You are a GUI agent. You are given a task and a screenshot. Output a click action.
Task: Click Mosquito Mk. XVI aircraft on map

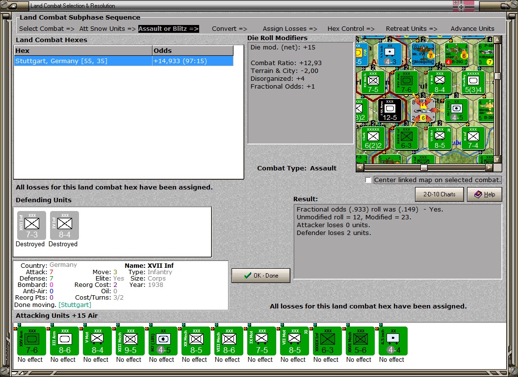click(x=423, y=54)
